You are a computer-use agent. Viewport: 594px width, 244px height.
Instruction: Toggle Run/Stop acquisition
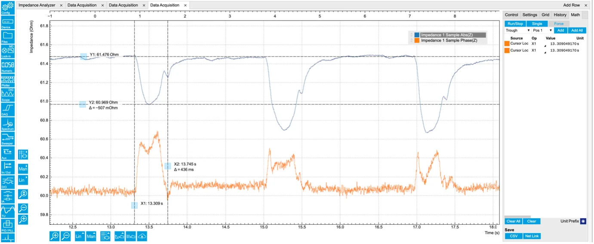coord(515,24)
